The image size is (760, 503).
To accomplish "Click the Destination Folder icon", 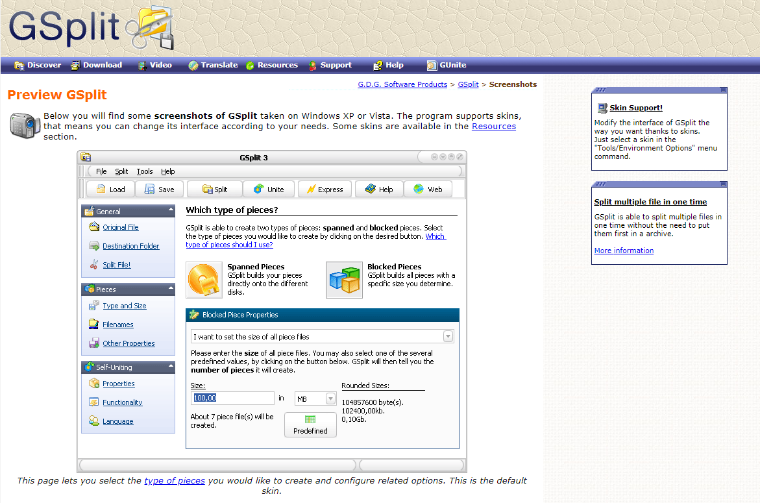I will (x=94, y=246).
